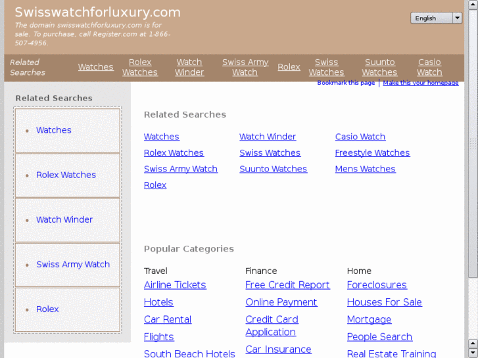The width and height of the screenshot is (478, 358).
Task: Click Make this your homepage link
Action: (x=421, y=83)
